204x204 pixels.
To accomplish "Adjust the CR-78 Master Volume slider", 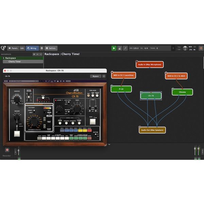I will 29,97.
